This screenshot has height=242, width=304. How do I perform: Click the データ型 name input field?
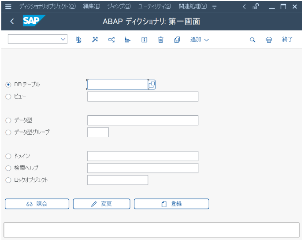tap(143, 121)
